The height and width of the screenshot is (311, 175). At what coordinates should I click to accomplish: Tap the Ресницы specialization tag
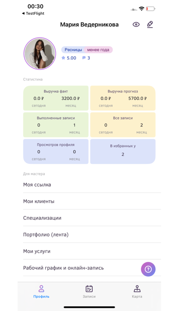(x=73, y=50)
